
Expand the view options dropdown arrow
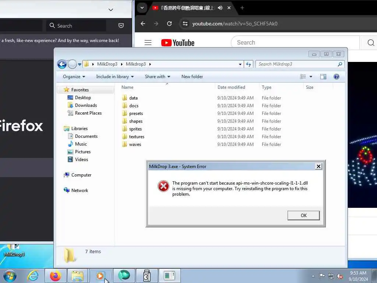tap(311, 77)
